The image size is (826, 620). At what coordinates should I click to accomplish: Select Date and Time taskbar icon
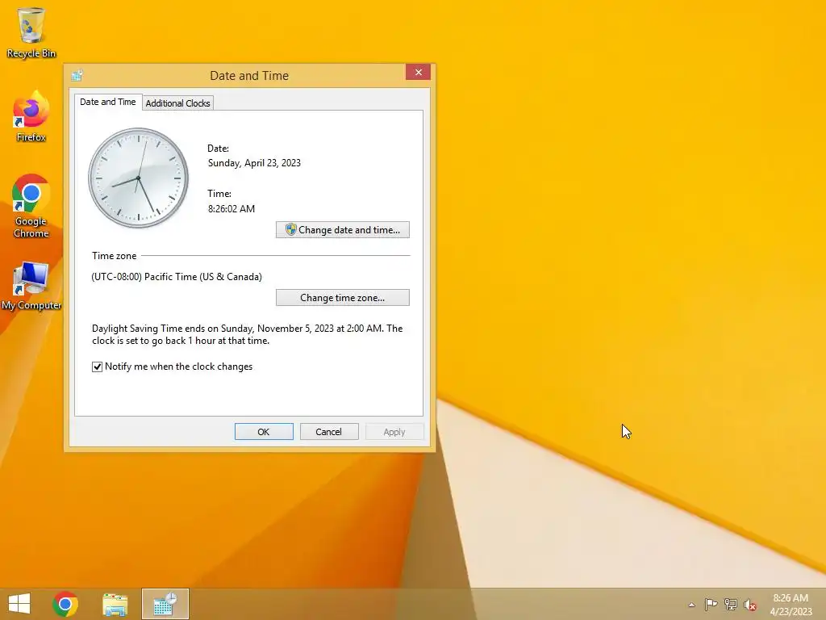click(165, 604)
